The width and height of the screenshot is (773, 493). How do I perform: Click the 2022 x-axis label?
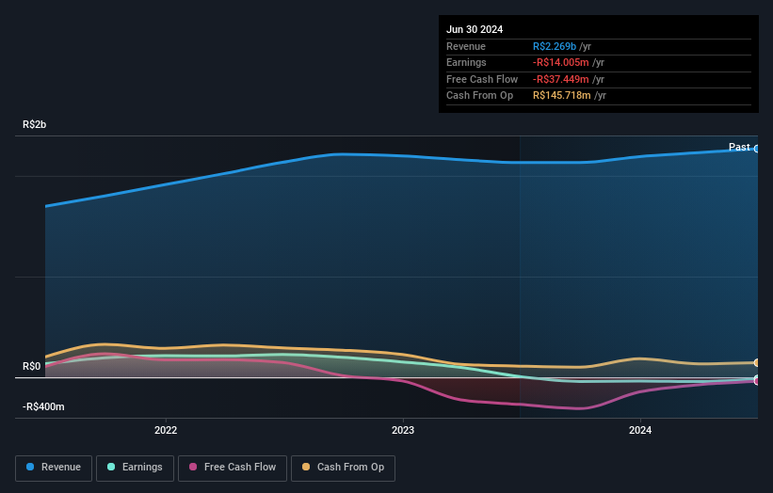click(166, 430)
